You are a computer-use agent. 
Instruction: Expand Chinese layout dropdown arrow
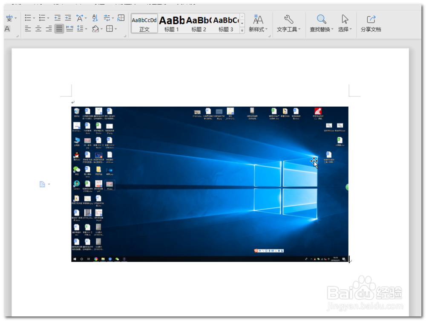(x=86, y=18)
